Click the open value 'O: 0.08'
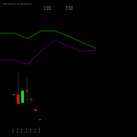The width and height of the screenshot is (137, 137). coord(47,9)
